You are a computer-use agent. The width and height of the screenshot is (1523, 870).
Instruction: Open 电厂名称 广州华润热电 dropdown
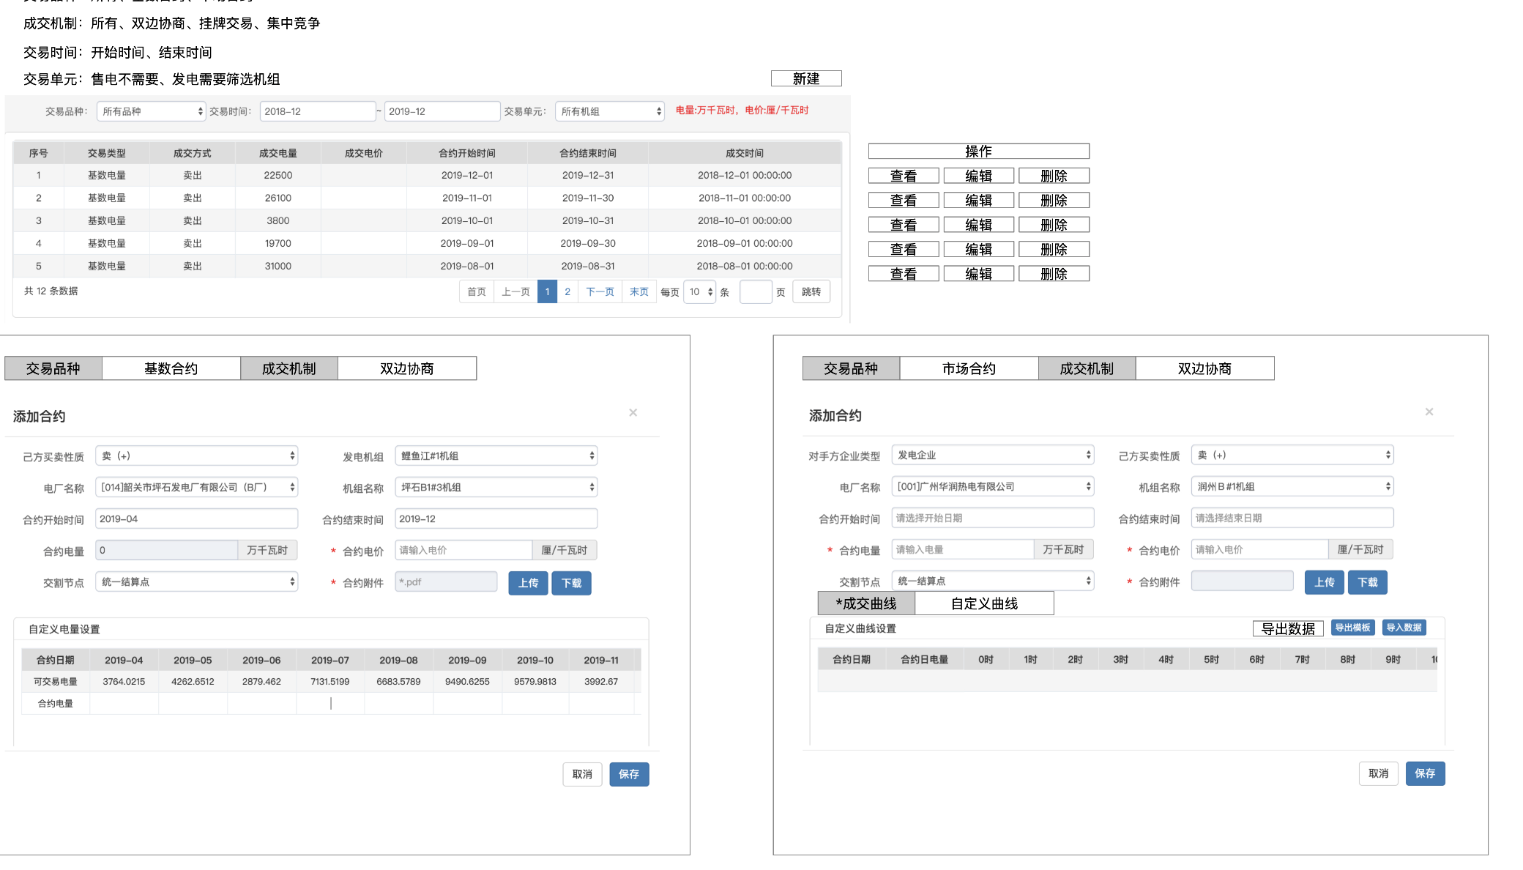[x=993, y=486]
